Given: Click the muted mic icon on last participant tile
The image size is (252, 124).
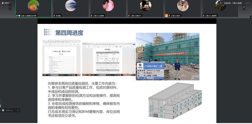Looking at the screenshot, I should tap(204, 16).
